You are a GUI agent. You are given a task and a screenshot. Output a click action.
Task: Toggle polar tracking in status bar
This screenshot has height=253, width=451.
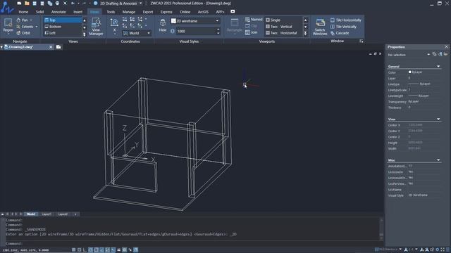coord(91,250)
